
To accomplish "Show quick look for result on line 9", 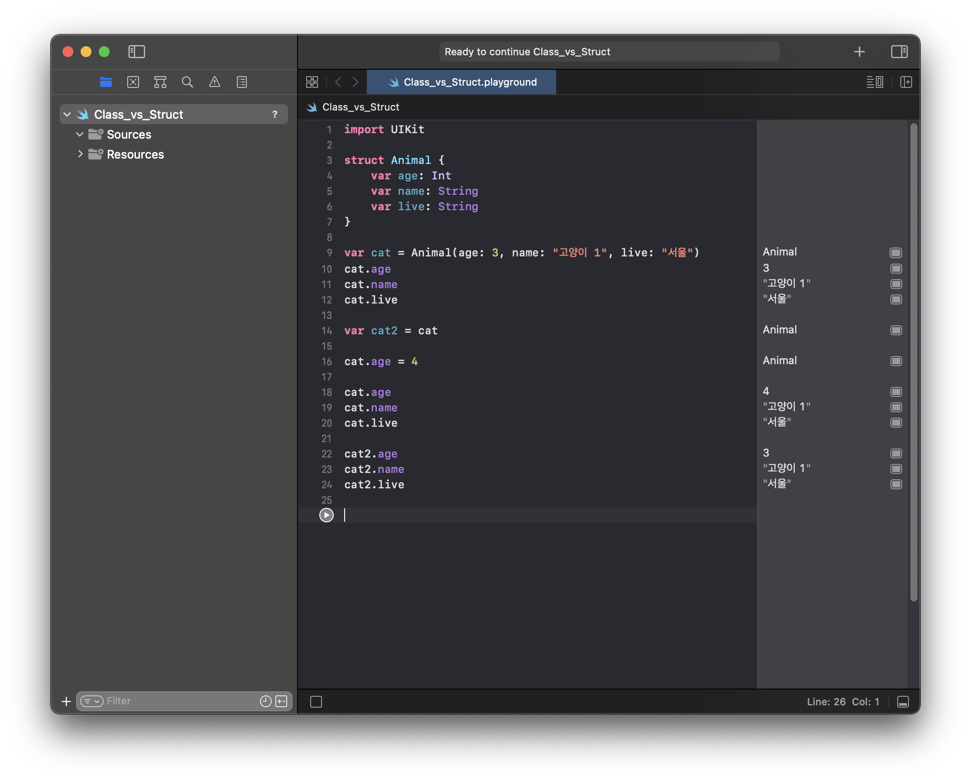I will 895,253.
